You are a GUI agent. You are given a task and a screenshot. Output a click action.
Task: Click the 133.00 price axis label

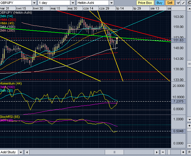pyautogui.click(x=178, y=80)
